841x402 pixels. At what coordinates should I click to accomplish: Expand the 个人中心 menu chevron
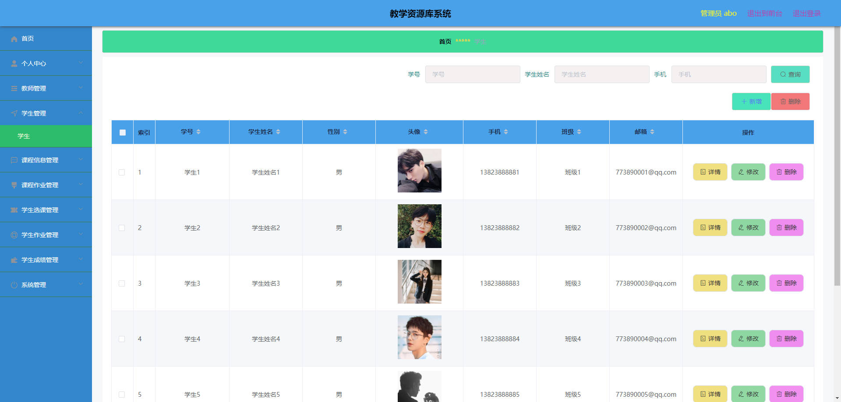[81, 63]
